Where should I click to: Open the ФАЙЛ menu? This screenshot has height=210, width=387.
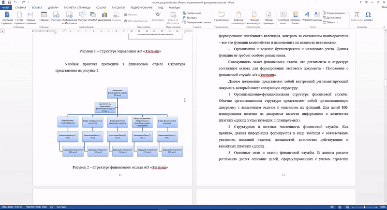pyautogui.click(x=6, y=8)
